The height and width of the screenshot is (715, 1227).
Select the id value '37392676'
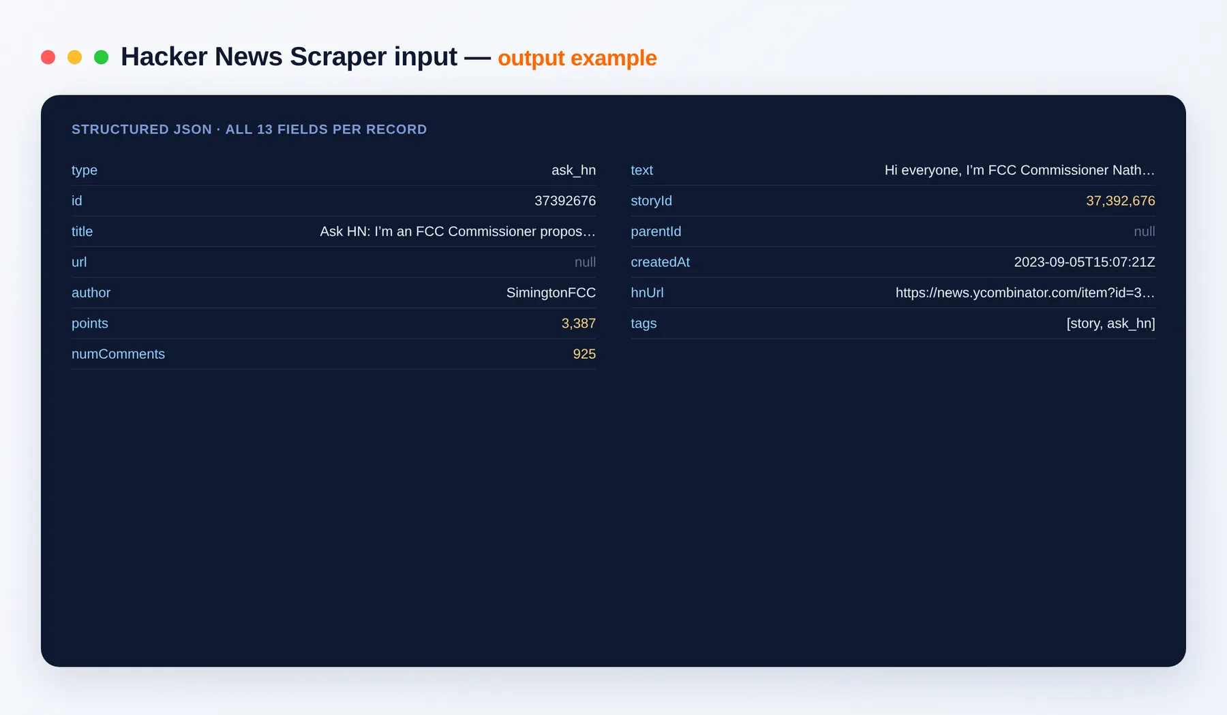(x=565, y=201)
